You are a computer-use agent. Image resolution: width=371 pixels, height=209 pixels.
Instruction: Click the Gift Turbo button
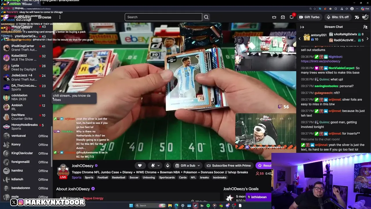pyautogui.click(x=309, y=17)
